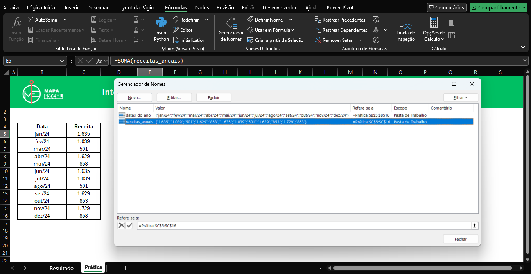
Task: Open the Lógica function library
Action: pos(104,20)
